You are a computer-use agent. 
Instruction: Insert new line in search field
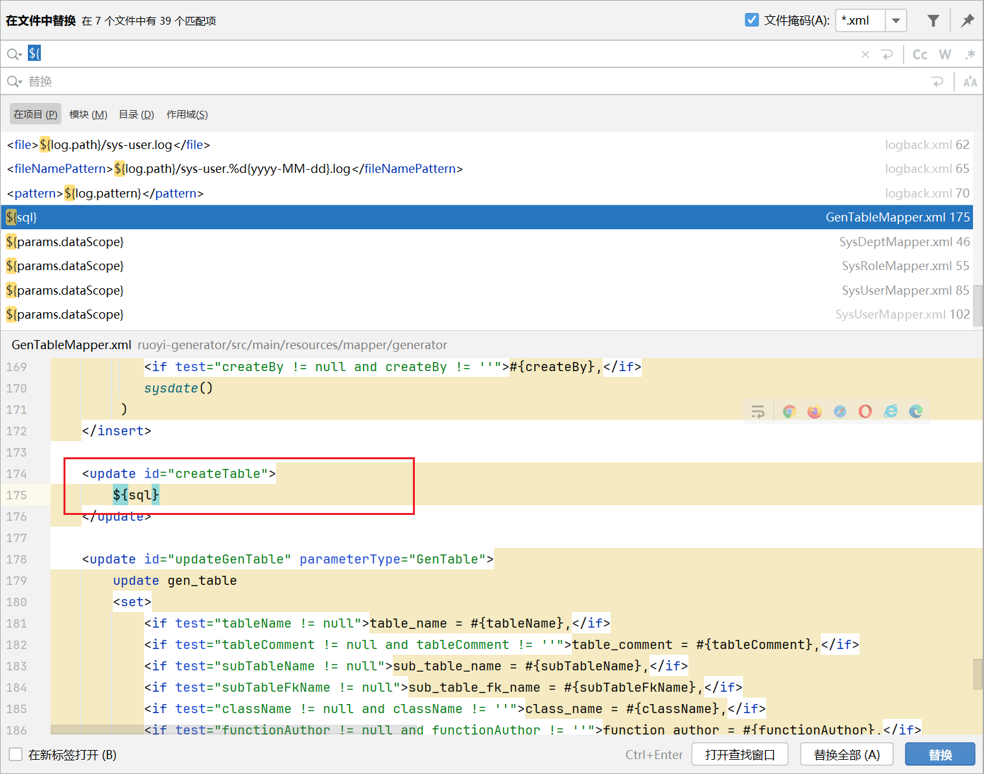[x=887, y=54]
